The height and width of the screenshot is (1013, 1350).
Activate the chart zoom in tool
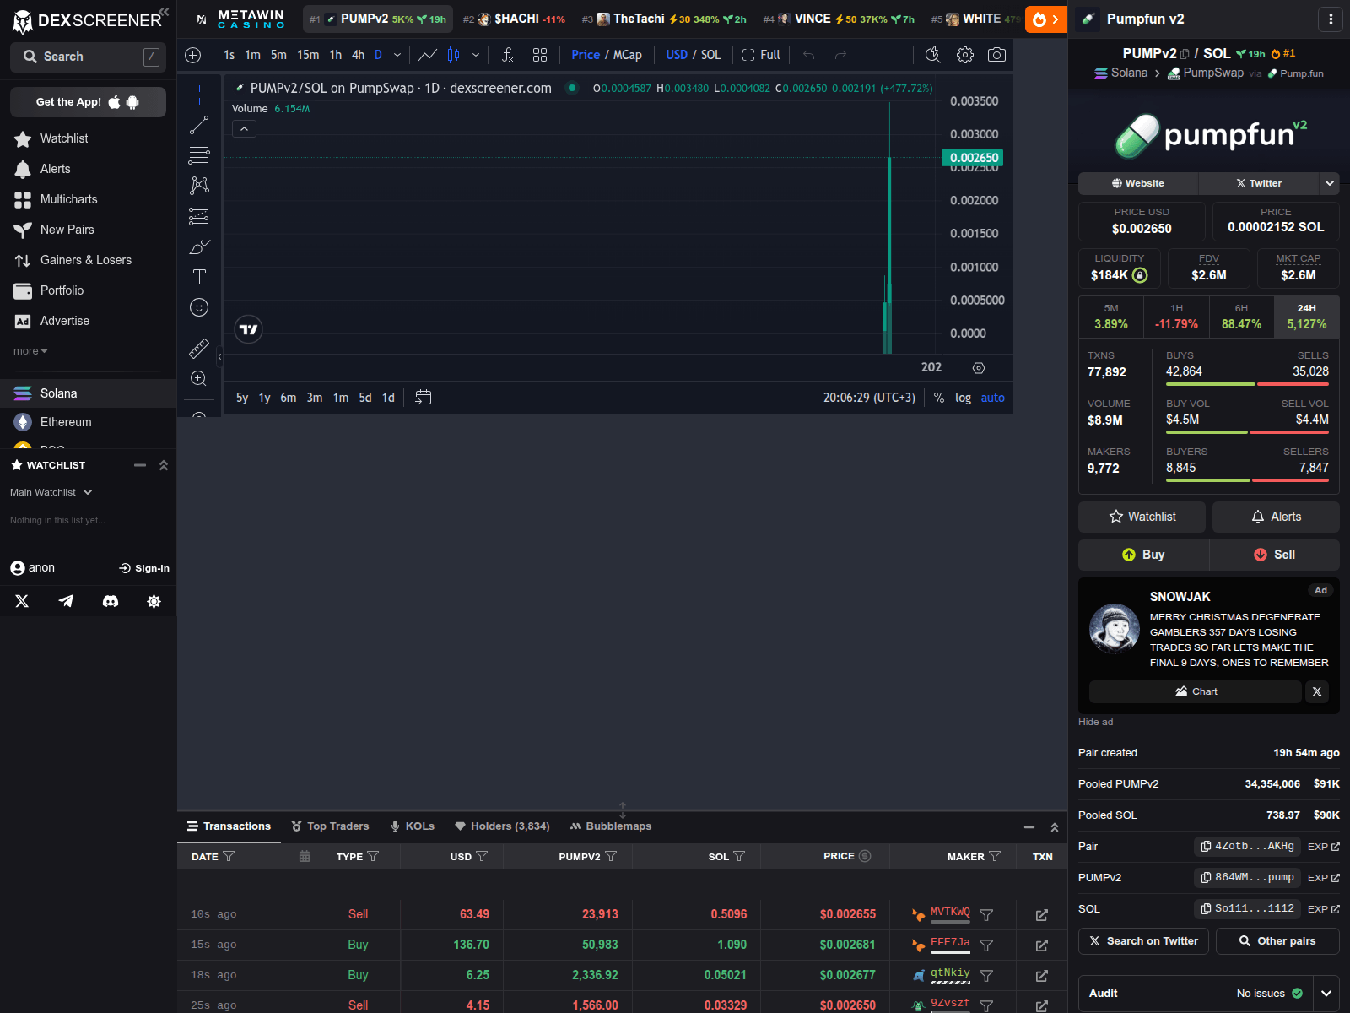pyautogui.click(x=199, y=378)
